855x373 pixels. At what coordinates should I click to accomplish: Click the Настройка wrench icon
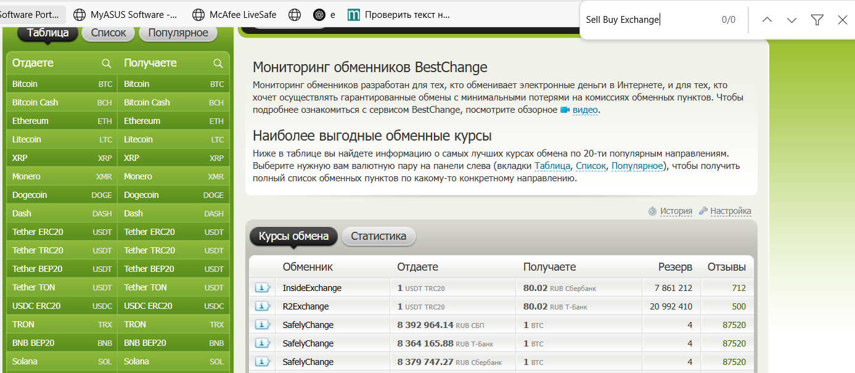pos(703,211)
